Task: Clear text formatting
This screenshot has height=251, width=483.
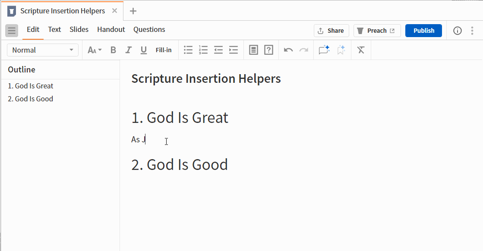Action: (361, 50)
